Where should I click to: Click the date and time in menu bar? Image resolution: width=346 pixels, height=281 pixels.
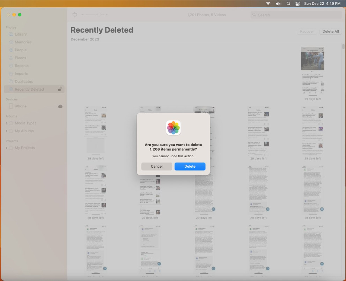[322, 3]
